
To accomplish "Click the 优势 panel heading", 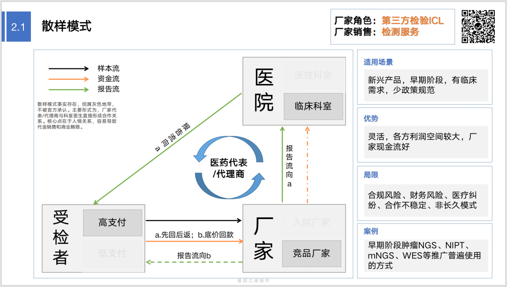I will coord(371,119).
